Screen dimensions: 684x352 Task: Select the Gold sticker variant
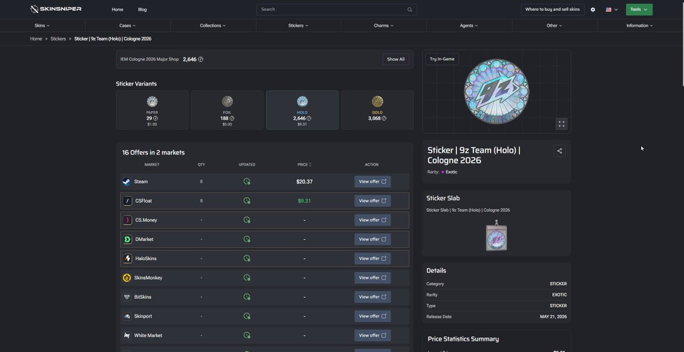(377, 110)
